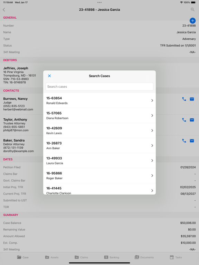This screenshot has height=265, width=199.
Task: Switch to the Claims tab
Action: [x=81, y=257]
